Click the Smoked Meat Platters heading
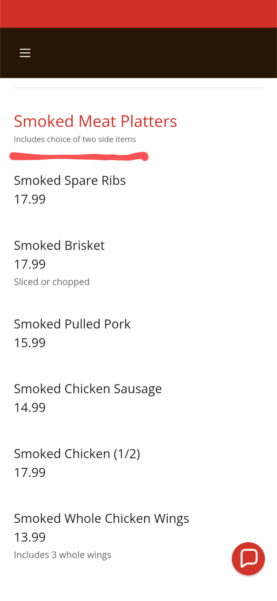 [95, 121]
